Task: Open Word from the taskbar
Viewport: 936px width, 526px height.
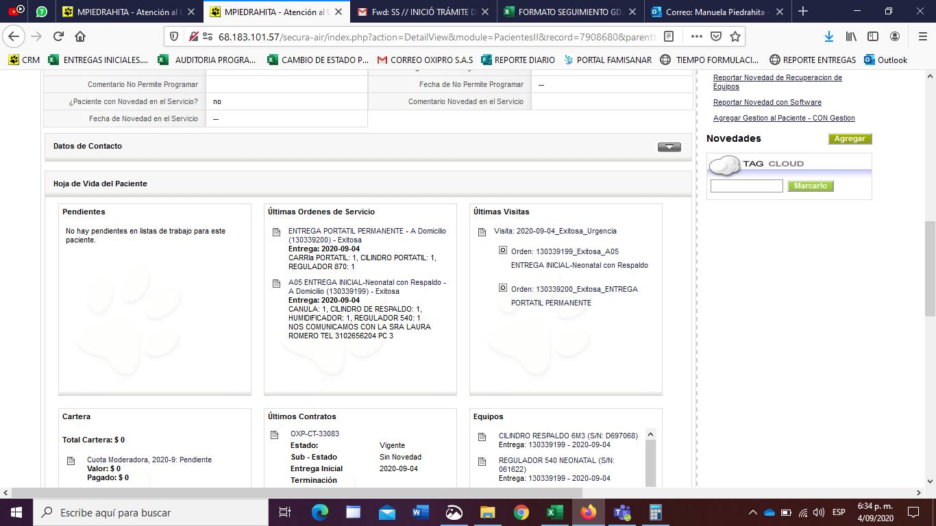Action: (x=420, y=512)
